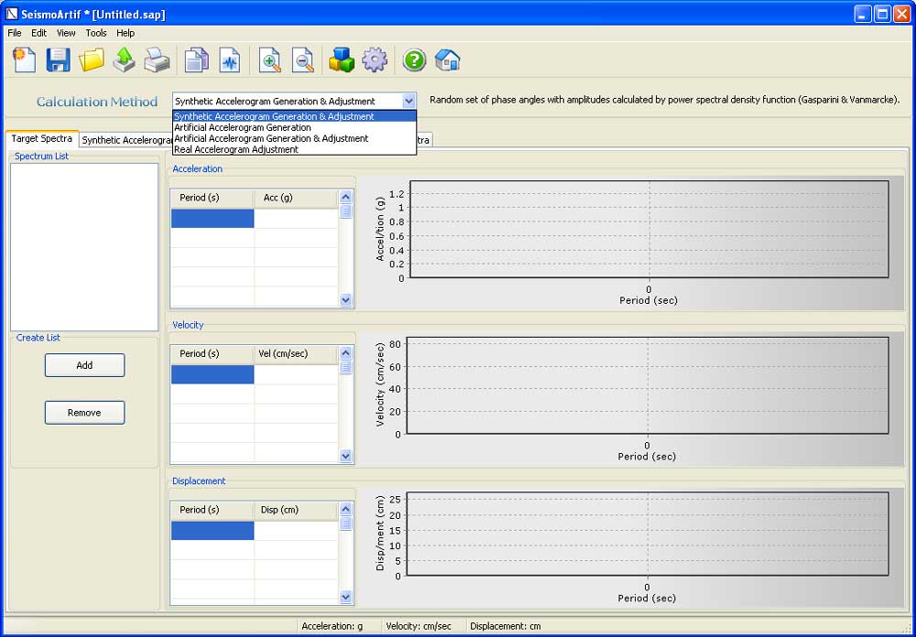Click the Velocity spectrum chart
Viewport: 916px width, 637px height.
point(648,385)
